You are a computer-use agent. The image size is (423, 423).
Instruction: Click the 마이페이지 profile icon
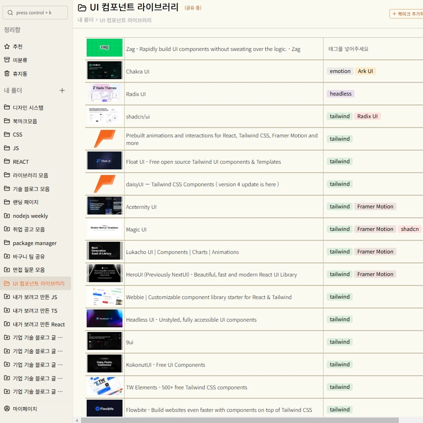click(x=7, y=409)
